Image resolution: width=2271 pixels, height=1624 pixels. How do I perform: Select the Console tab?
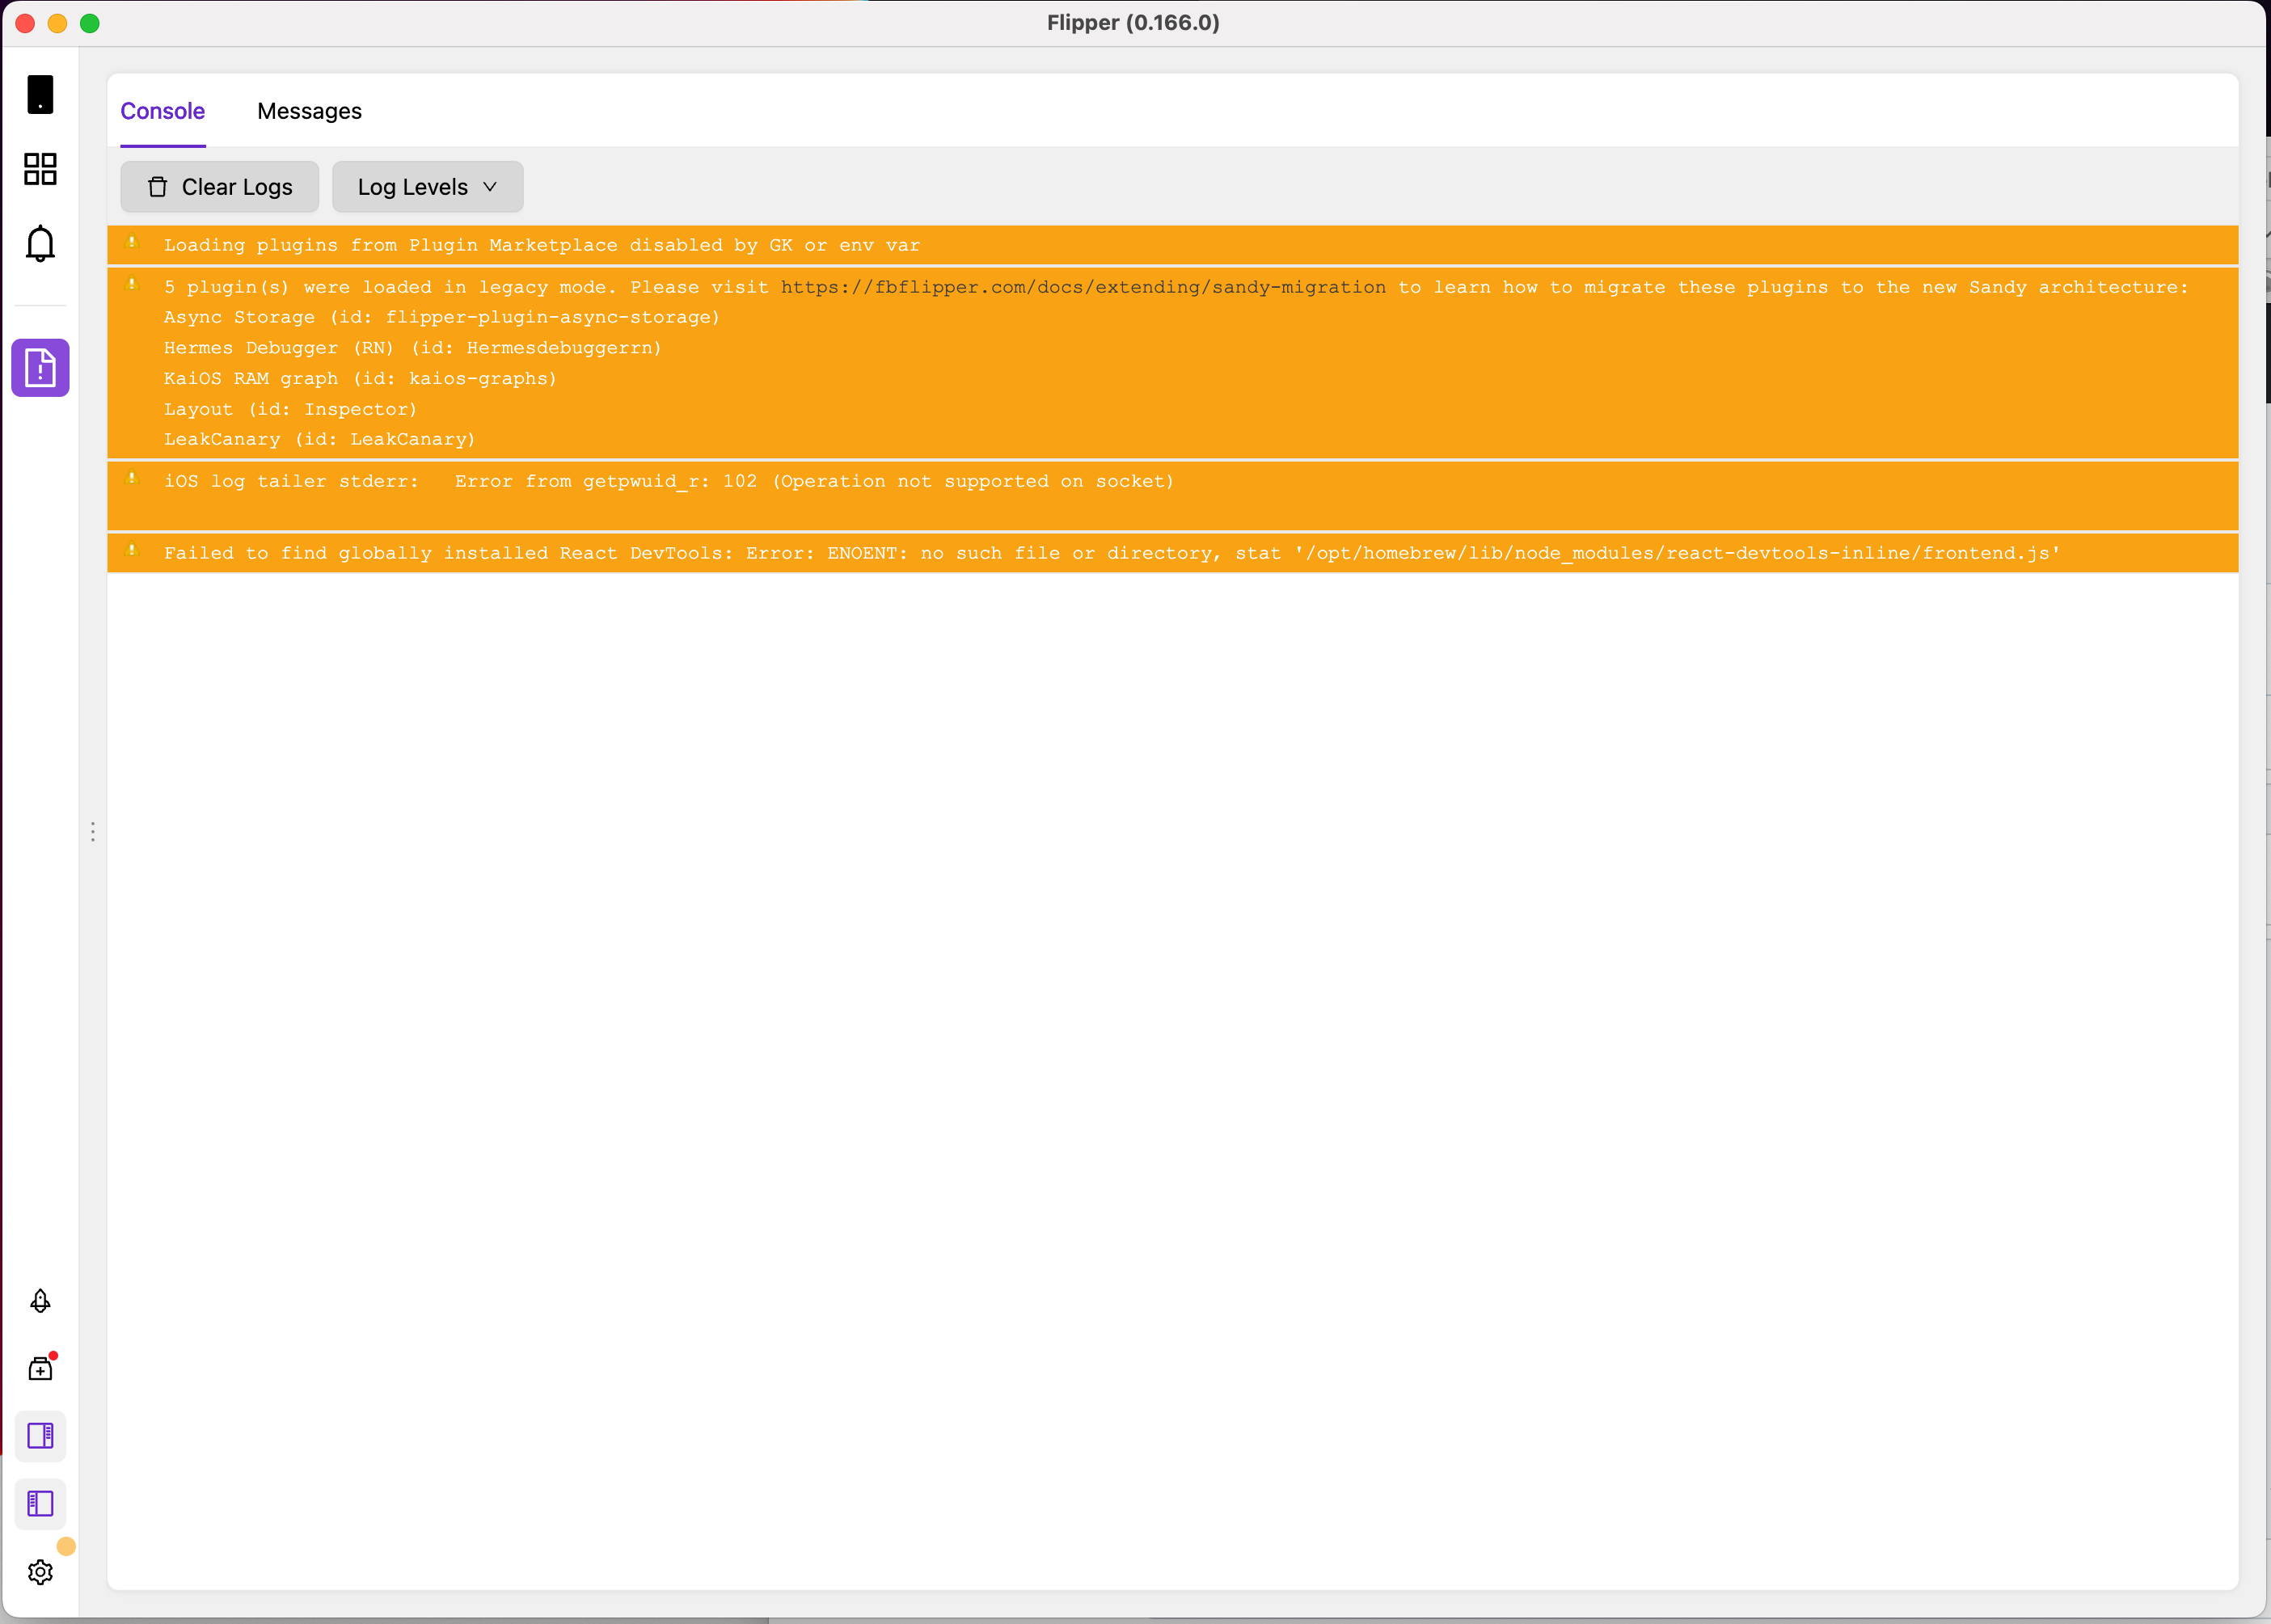coord(162,111)
